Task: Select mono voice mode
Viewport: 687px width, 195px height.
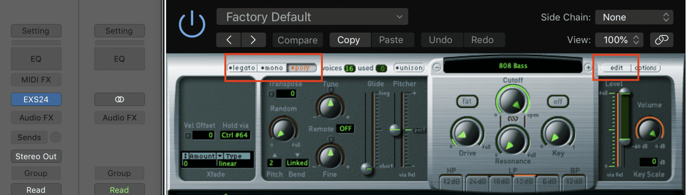Action: coord(272,68)
